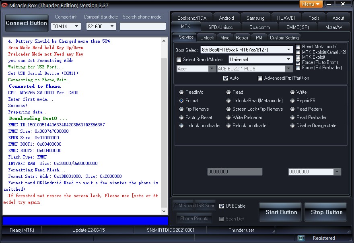Screen dimensions: 354x243
Task: Select the Unlock bootloader radio option
Action: click(x=181, y=126)
